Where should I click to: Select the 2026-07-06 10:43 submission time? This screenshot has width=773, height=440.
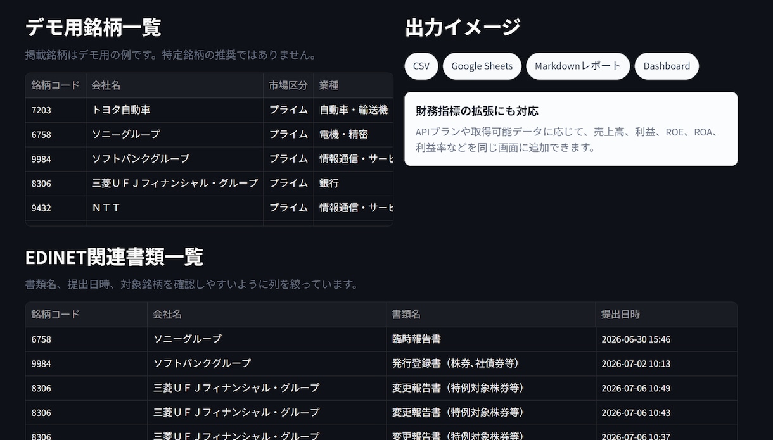(666, 412)
